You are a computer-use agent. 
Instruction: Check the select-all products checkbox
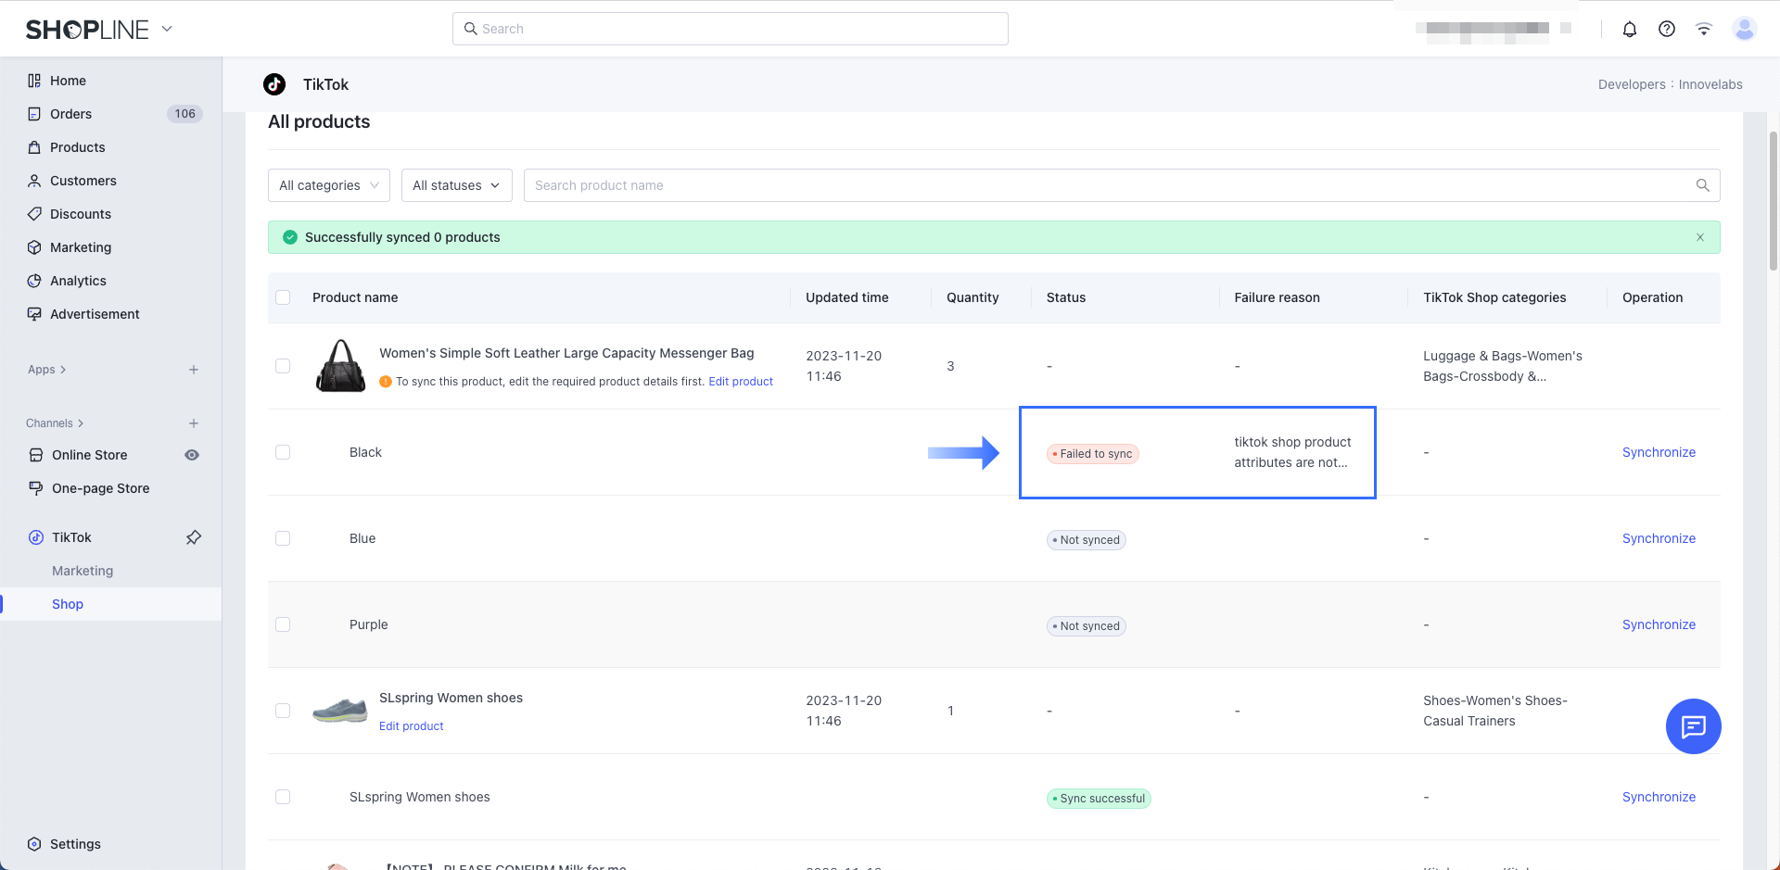(x=283, y=297)
